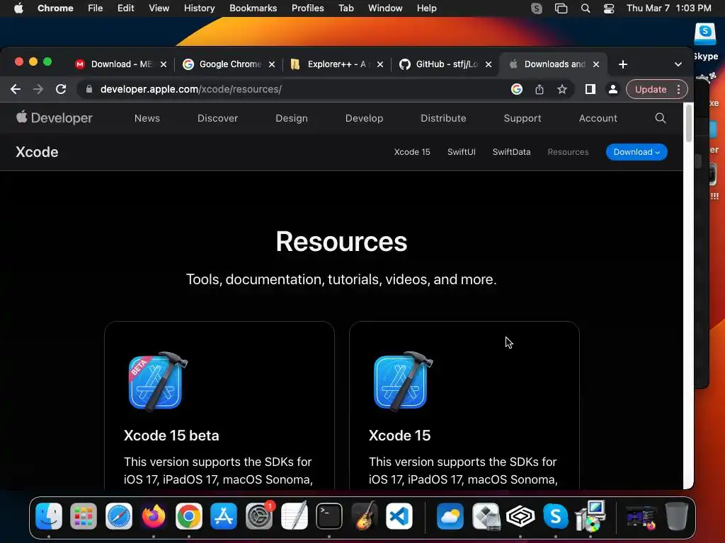The image size is (725, 543).
Task: Open the Design section
Action: 291,118
